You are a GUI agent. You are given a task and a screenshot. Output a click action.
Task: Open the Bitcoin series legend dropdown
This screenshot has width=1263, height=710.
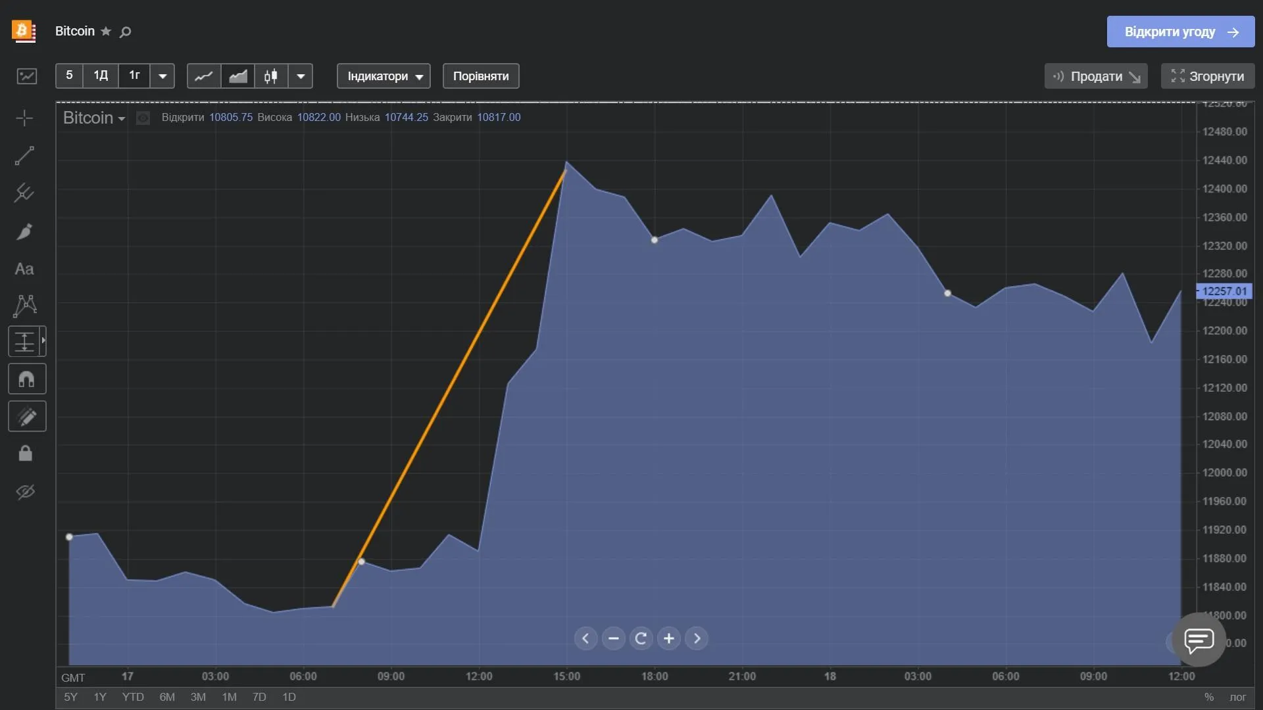click(x=94, y=118)
